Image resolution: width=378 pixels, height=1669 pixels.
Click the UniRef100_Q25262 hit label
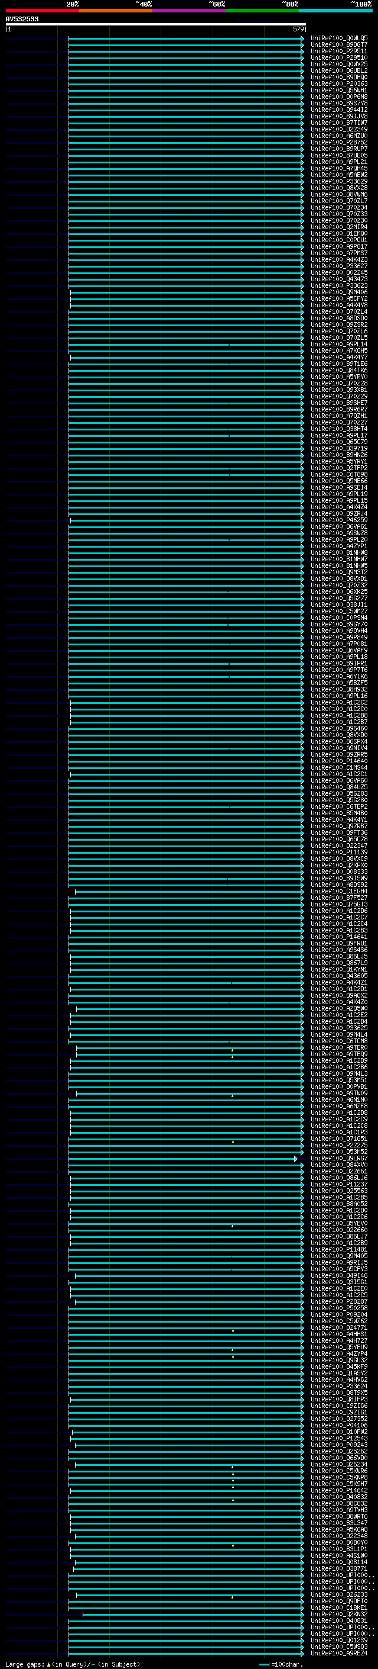click(x=338, y=1451)
